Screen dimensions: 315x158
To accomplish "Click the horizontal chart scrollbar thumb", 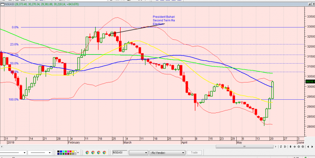I will point(244,147).
